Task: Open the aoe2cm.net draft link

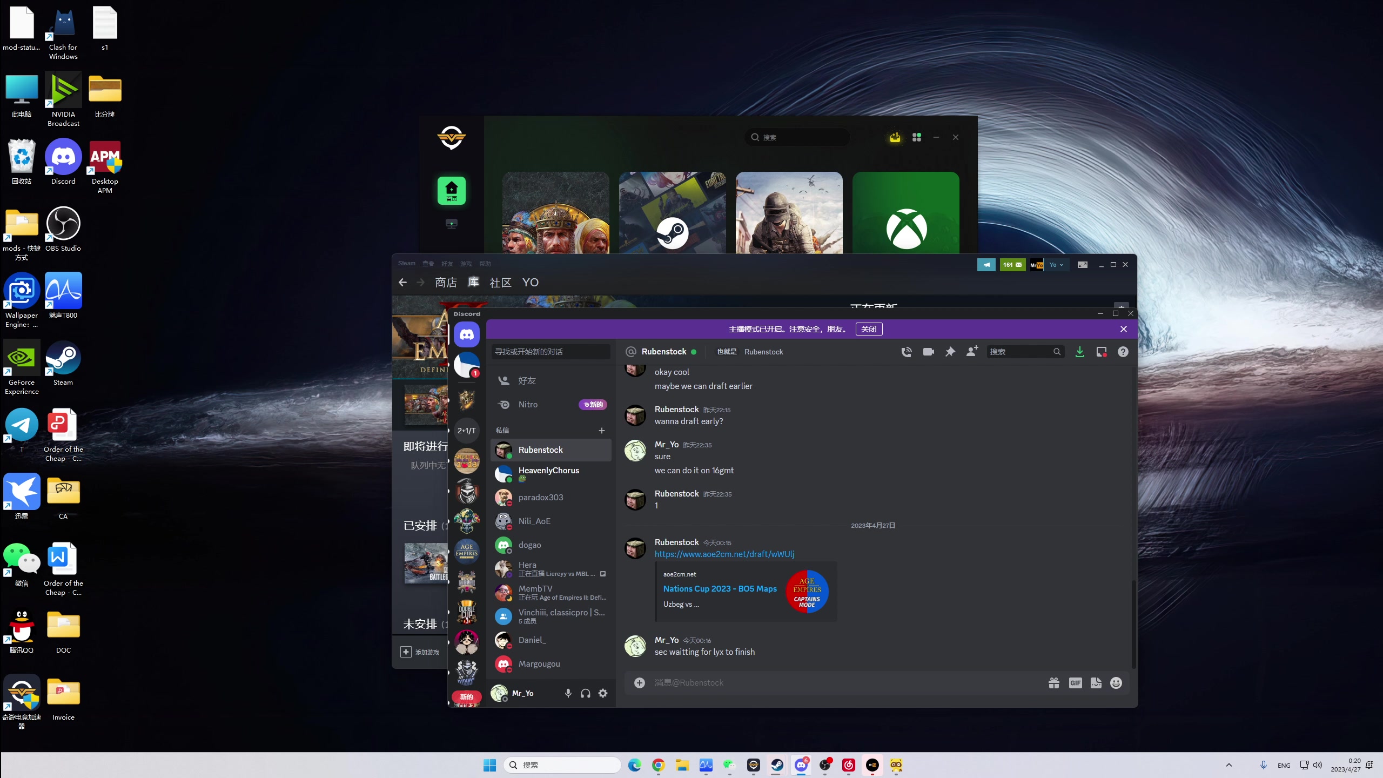Action: tap(724, 554)
